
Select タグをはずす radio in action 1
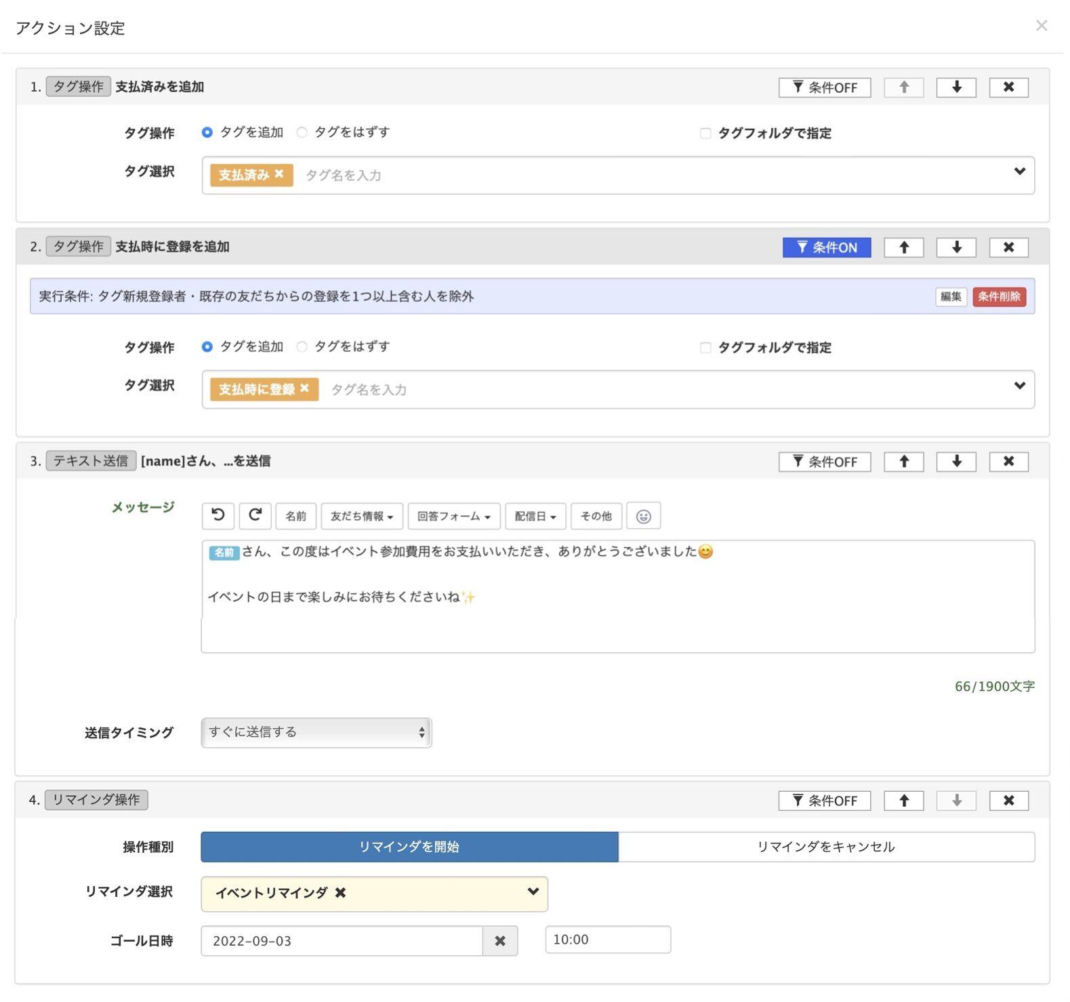pyautogui.click(x=302, y=132)
